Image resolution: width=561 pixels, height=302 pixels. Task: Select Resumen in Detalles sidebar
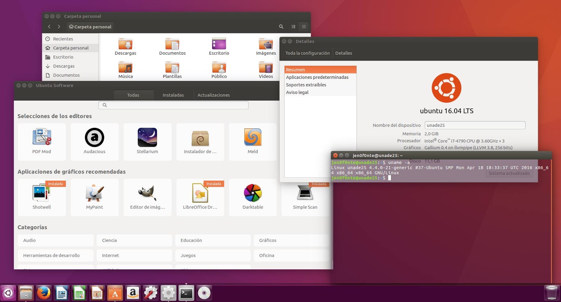tap(320, 70)
